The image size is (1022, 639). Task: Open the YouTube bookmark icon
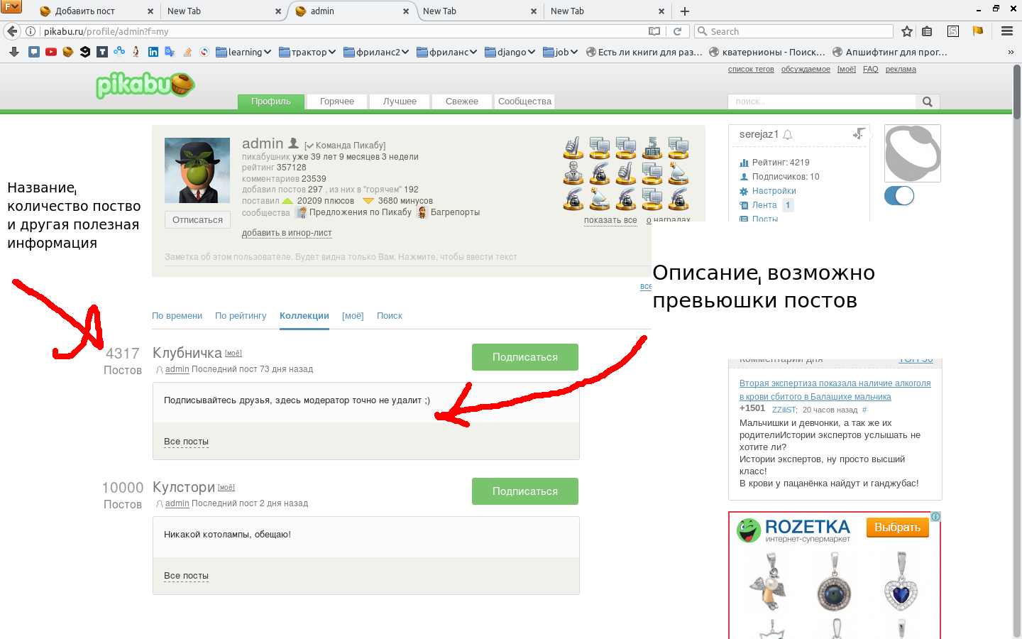tap(51, 52)
